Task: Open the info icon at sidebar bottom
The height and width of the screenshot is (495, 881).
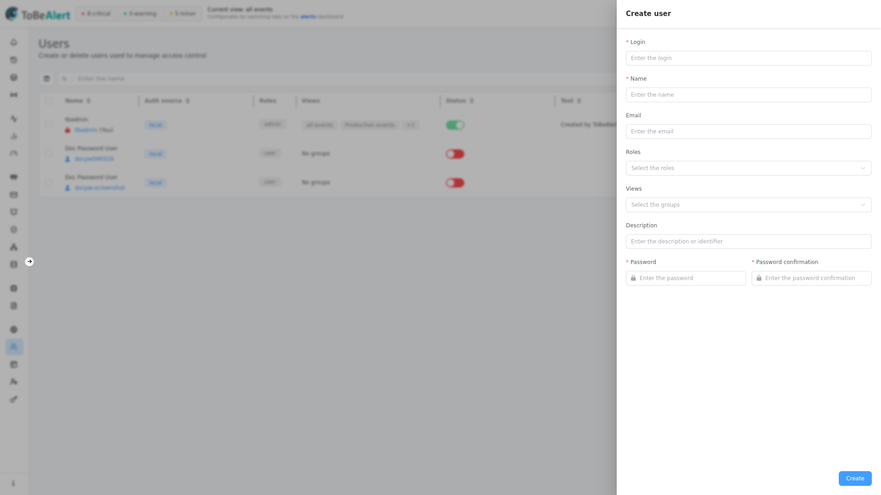Action: pos(13,484)
